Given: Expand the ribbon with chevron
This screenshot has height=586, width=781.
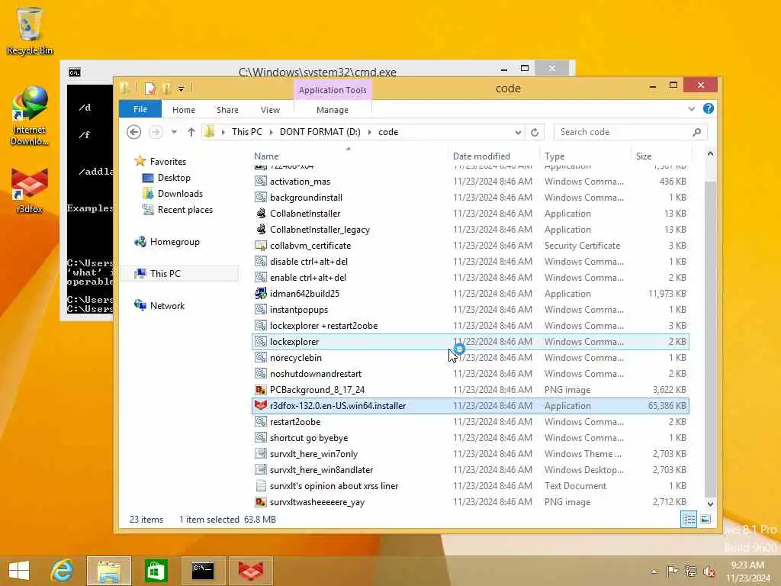Looking at the screenshot, I should (691, 108).
